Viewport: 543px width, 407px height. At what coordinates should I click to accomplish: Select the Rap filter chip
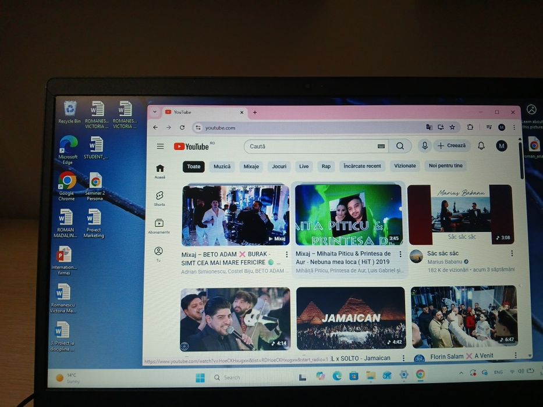coord(326,166)
